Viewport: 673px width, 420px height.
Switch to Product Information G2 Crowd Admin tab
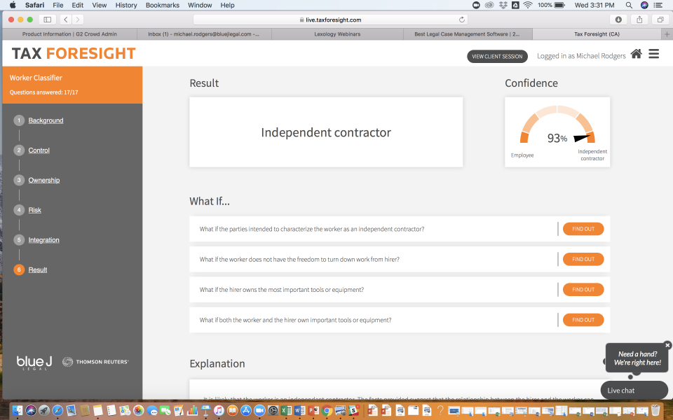pos(69,34)
